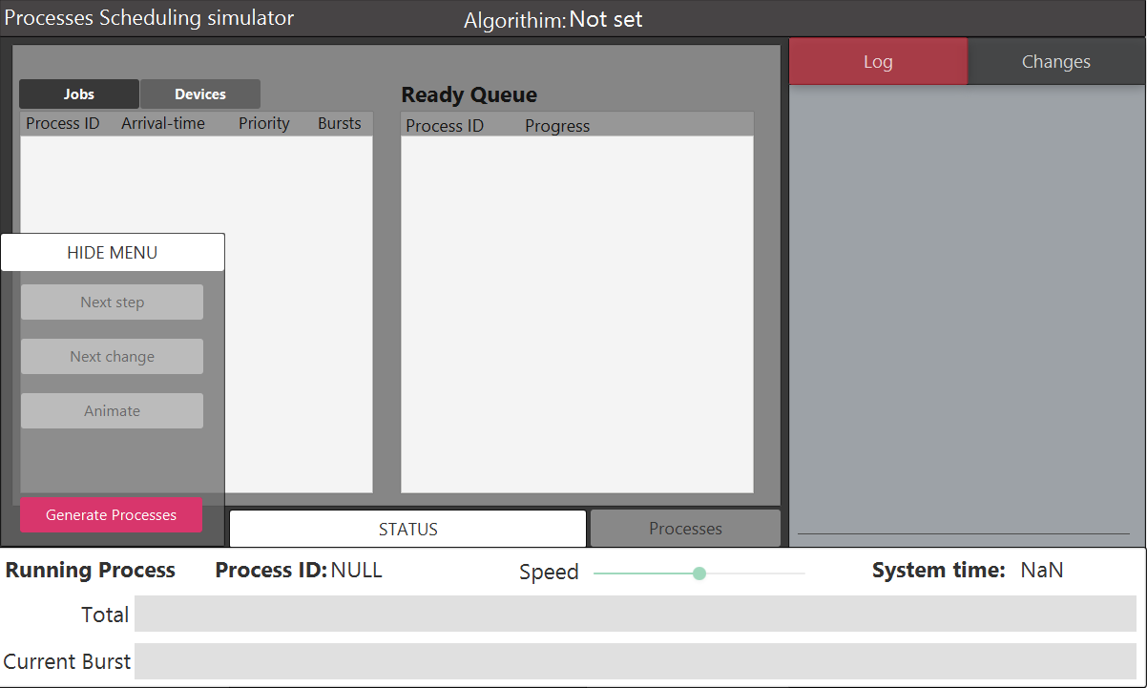
Task: Click the Priority column header
Action: pyautogui.click(x=264, y=124)
